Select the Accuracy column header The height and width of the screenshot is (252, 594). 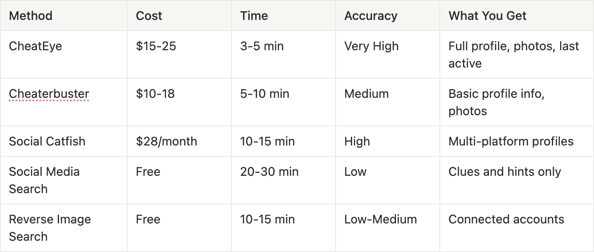click(x=371, y=16)
